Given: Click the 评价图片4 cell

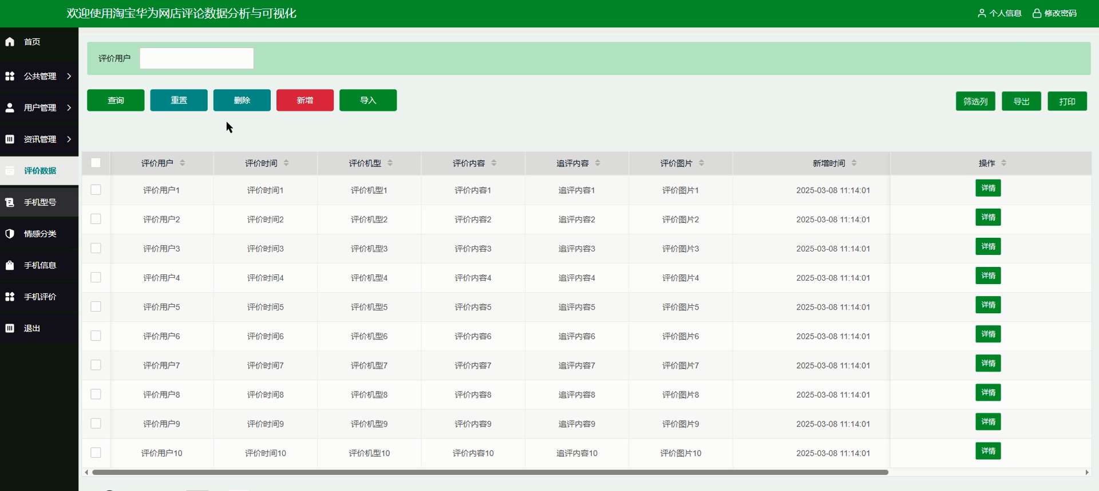Looking at the screenshot, I should [681, 278].
